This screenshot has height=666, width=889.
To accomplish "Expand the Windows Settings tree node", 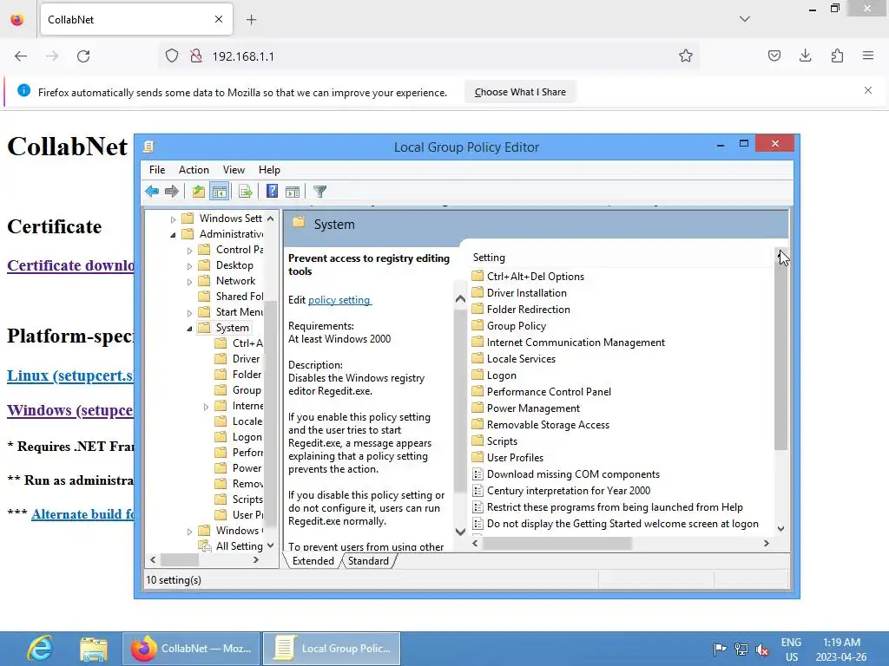I will 174,219.
